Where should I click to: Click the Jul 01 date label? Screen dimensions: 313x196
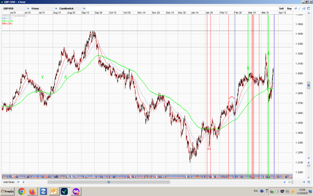(x=13, y=13)
